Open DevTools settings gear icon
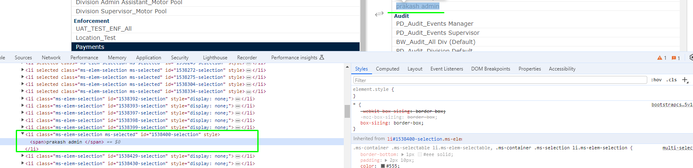Screen dimensions: 693x168 691,58
